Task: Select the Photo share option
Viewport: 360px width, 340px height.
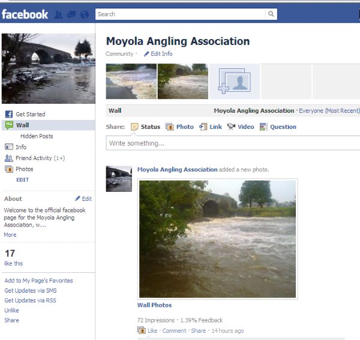Action: pos(180,127)
